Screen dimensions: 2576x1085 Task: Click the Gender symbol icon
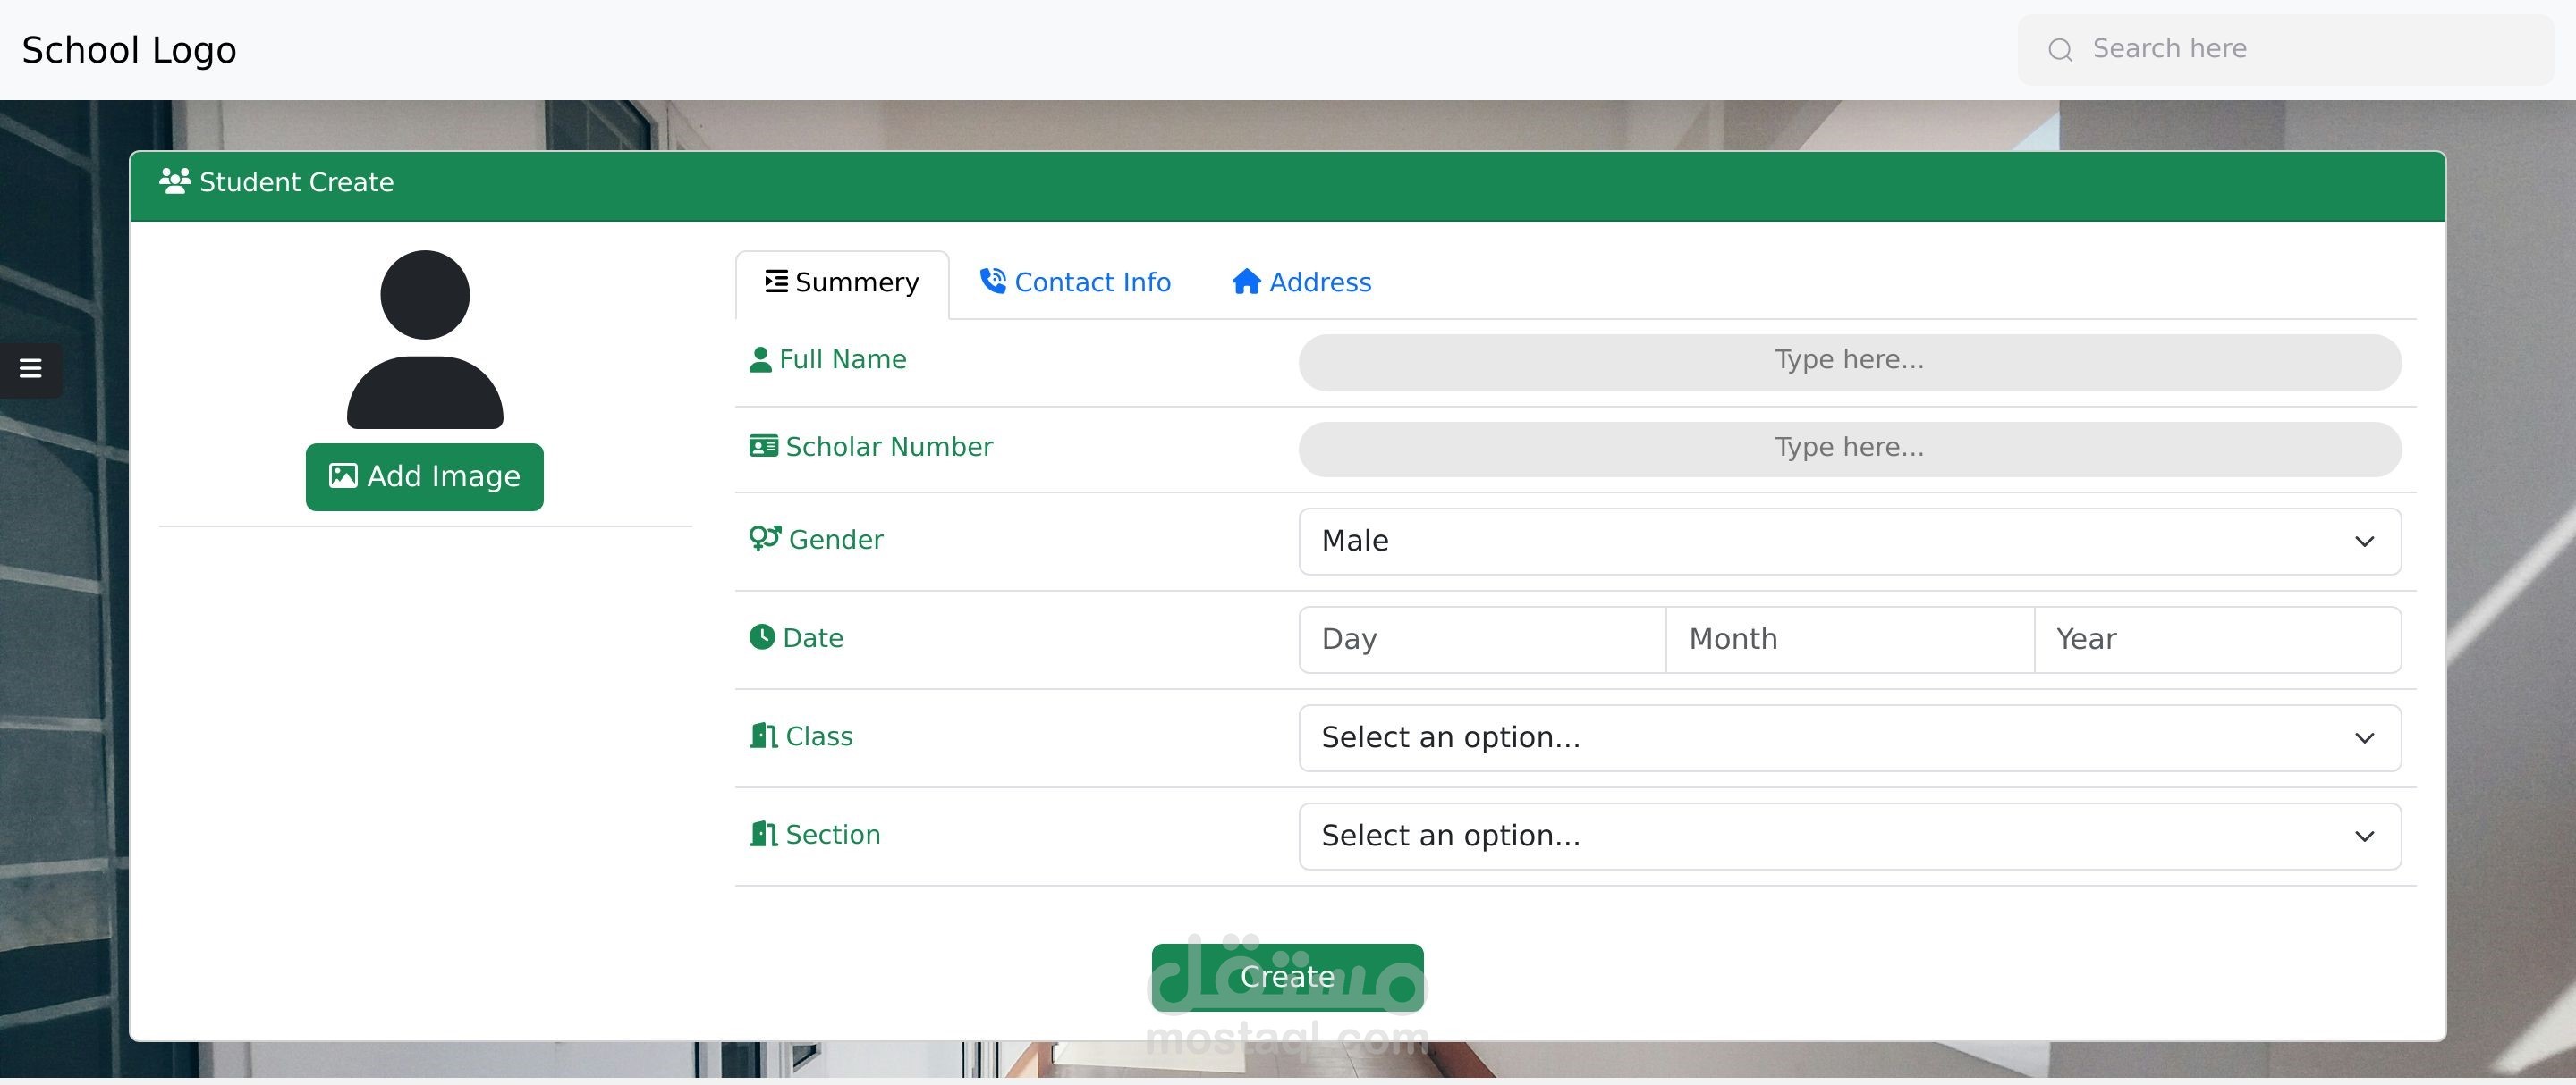click(x=765, y=539)
